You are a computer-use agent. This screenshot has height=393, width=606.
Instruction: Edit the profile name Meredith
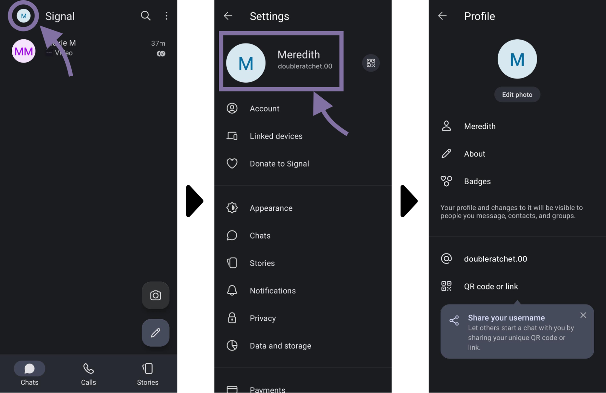click(x=517, y=126)
